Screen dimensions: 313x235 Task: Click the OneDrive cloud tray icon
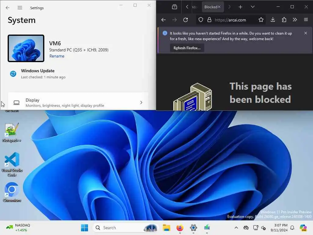point(246,228)
